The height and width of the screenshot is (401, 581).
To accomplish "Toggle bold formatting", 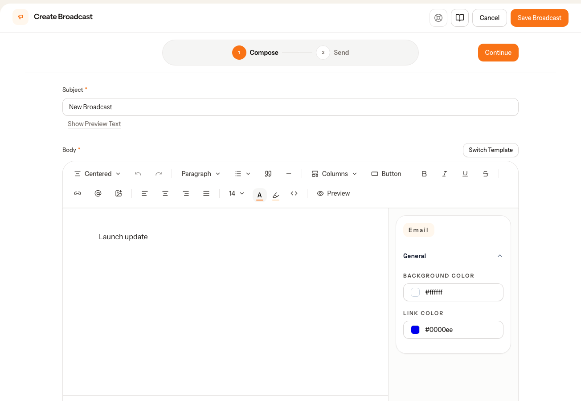I will (x=424, y=174).
